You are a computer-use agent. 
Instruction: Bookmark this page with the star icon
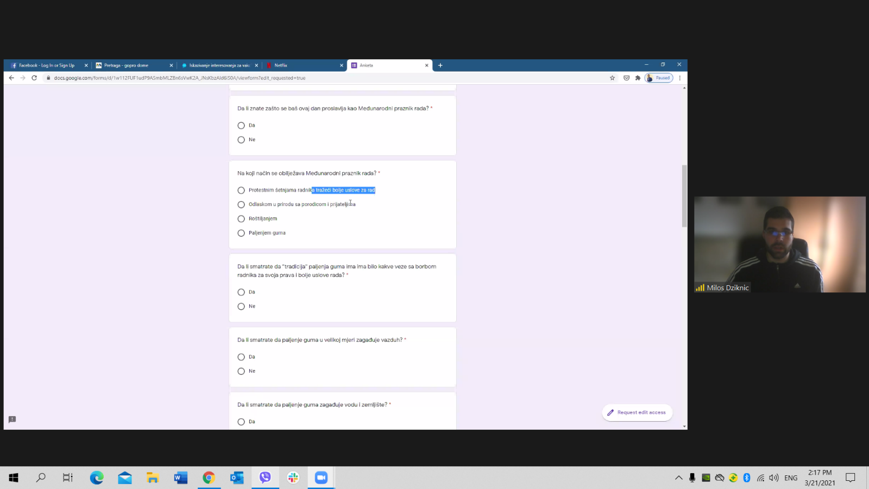coord(612,78)
